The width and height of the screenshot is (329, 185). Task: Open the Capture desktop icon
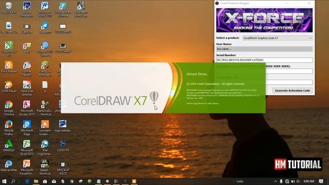coord(27,28)
